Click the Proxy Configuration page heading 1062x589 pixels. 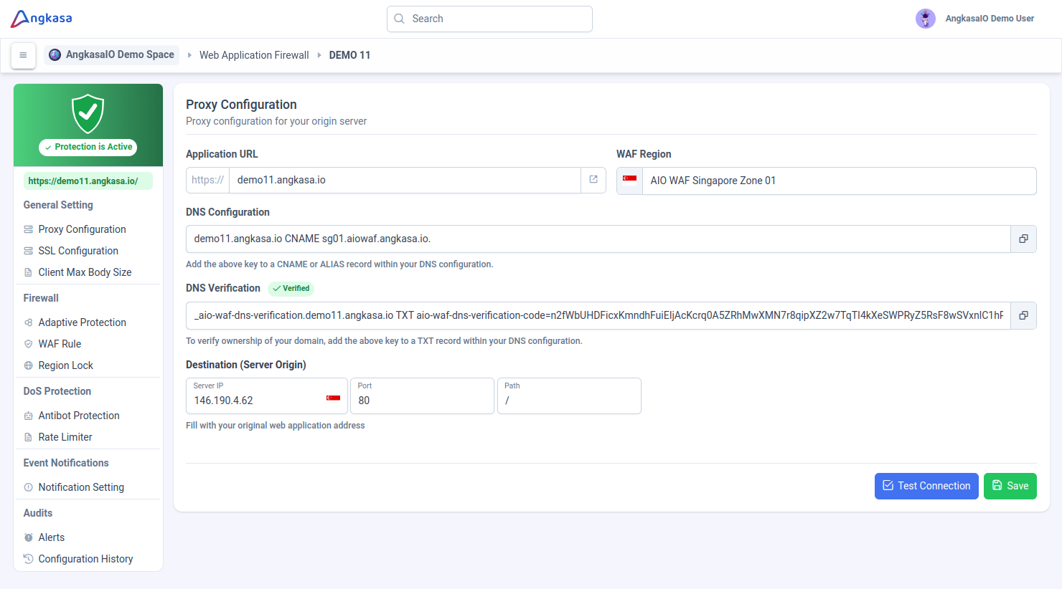click(241, 105)
